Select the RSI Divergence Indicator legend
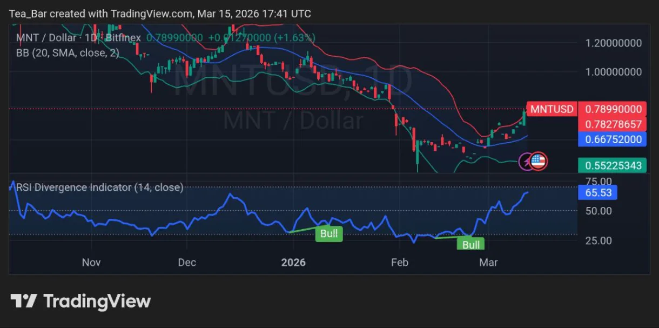The height and width of the screenshot is (328, 659). pyautogui.click(x=99, y=188)
